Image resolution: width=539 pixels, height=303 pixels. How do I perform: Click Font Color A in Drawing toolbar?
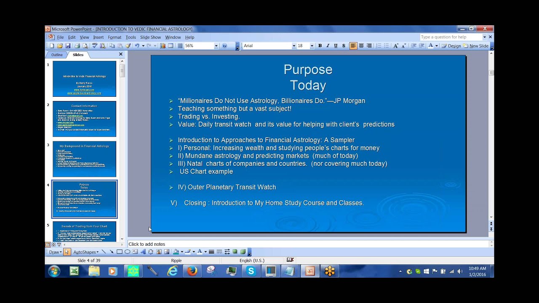click(x=200, y=252)
